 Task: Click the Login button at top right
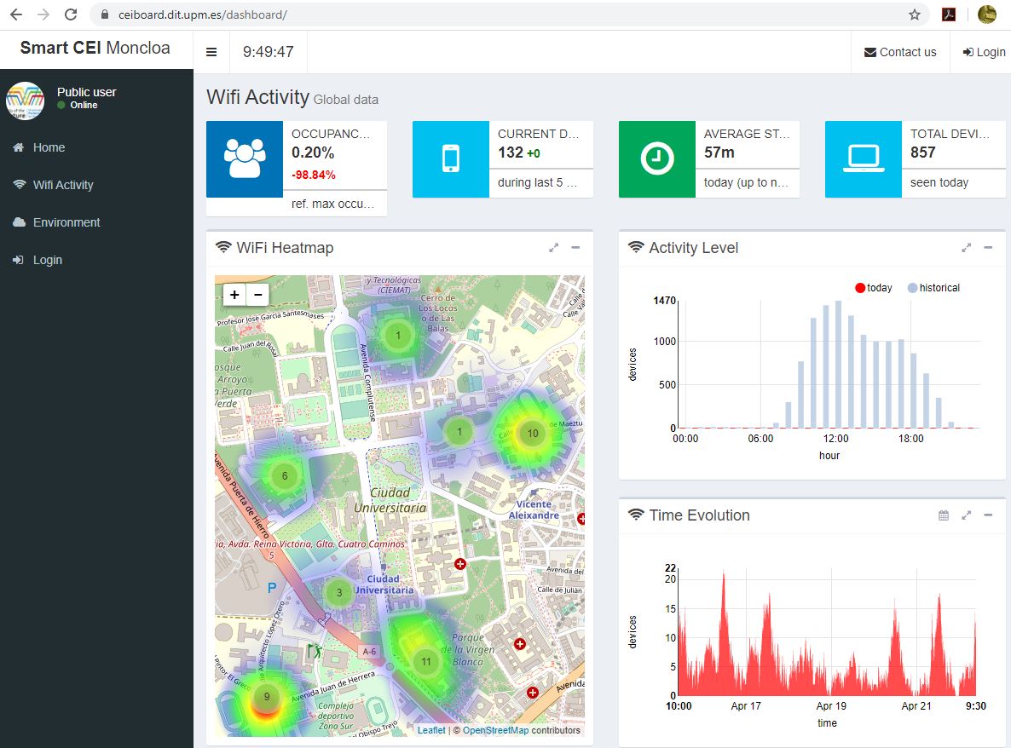(984, 51)
